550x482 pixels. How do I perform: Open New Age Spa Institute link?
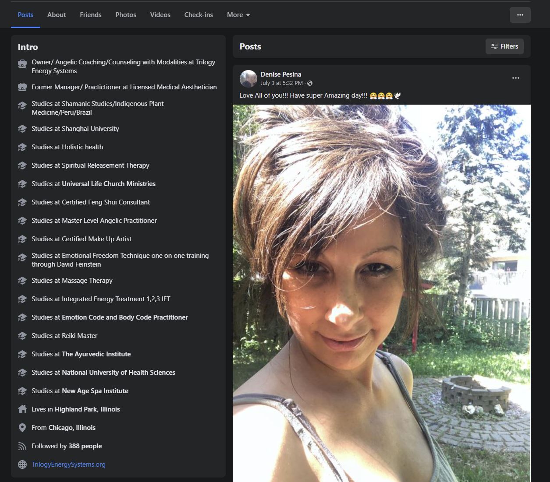(95, 391)
